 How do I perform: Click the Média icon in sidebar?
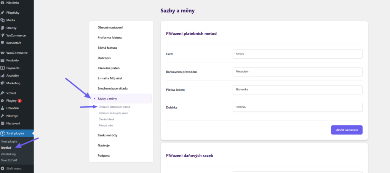click(3, 20)
